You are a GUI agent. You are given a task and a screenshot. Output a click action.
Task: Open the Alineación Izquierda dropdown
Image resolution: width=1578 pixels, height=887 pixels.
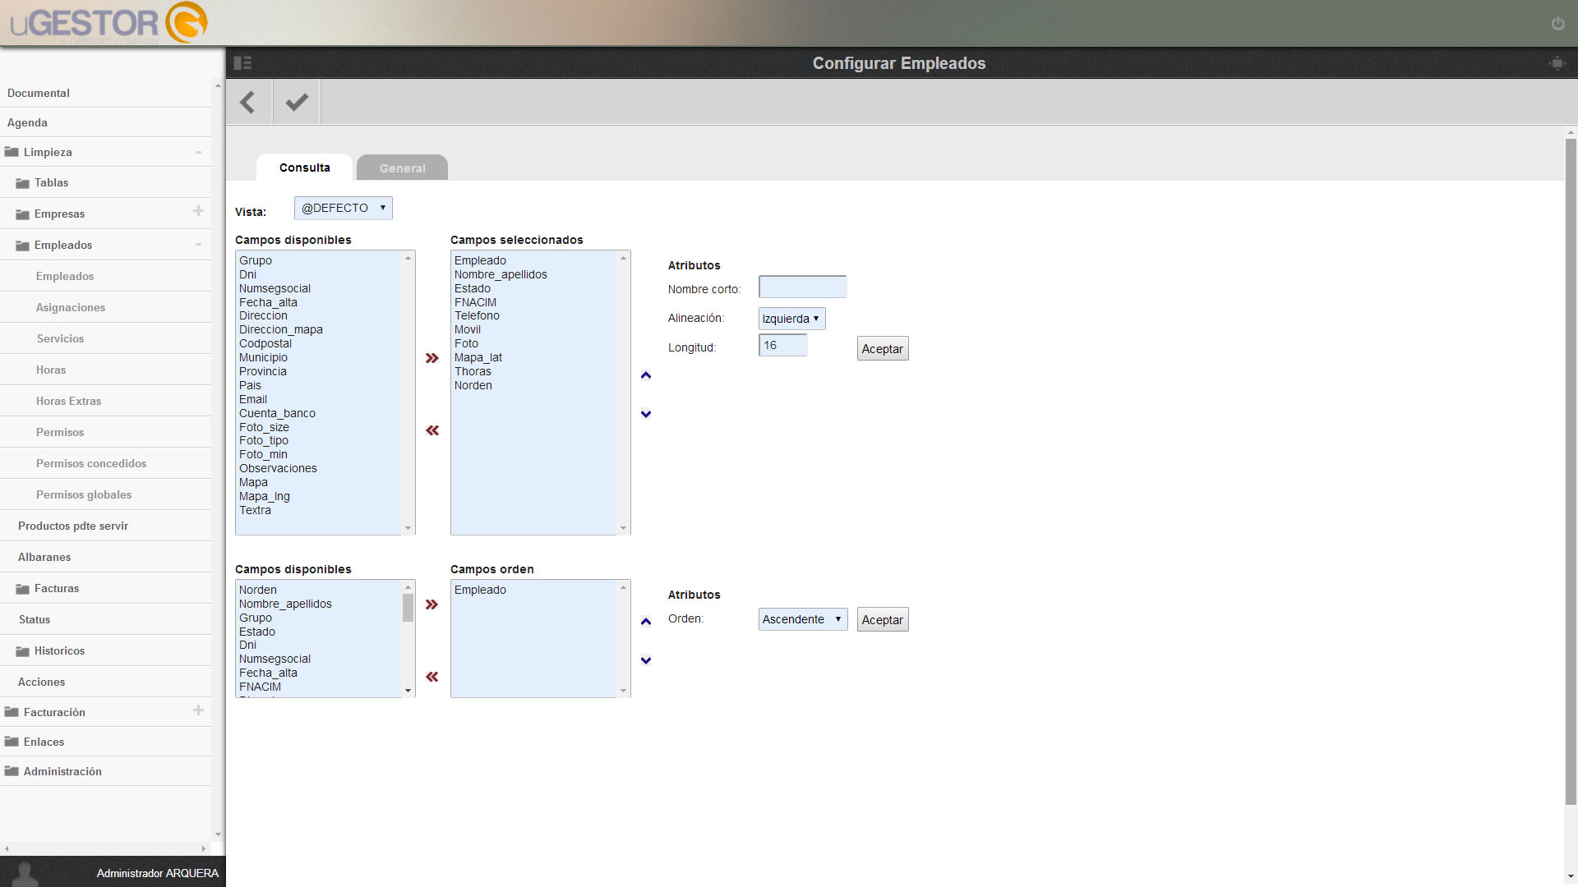(791, 319)
